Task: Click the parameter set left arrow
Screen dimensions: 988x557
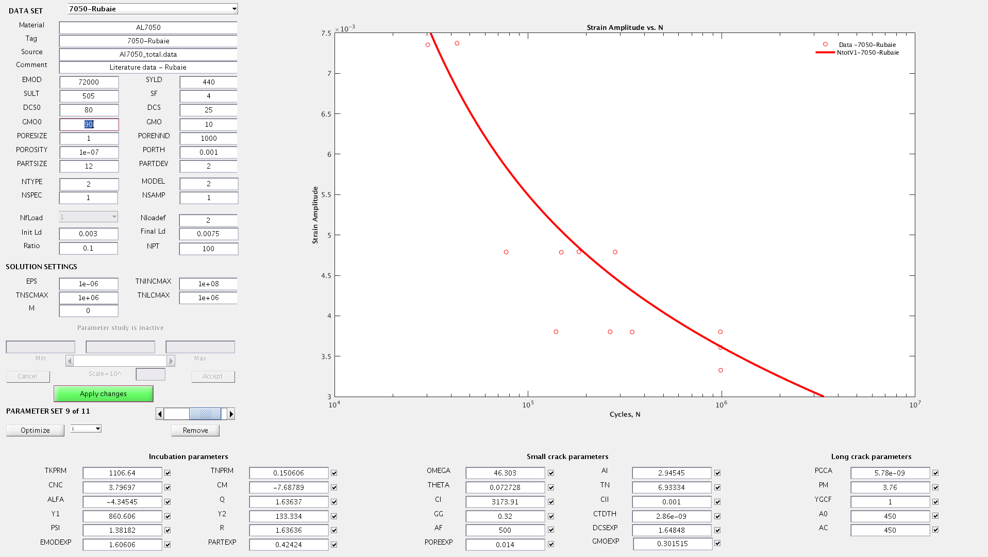Action: point(160,414)
